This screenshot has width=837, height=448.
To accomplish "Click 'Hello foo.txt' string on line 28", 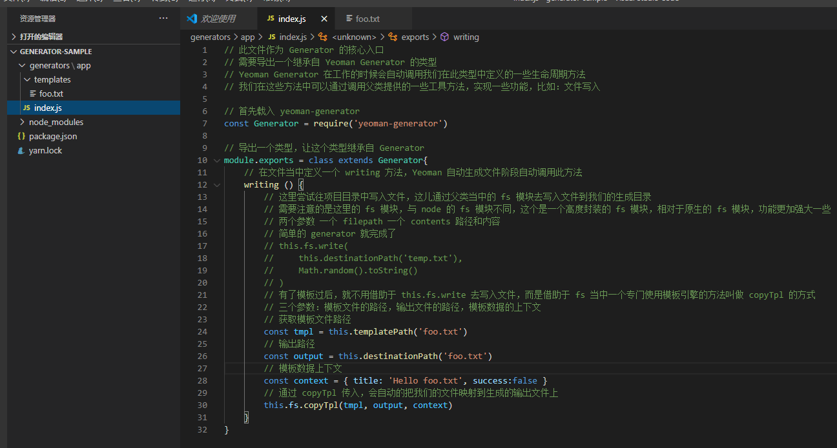I will (x=426, y=380).
